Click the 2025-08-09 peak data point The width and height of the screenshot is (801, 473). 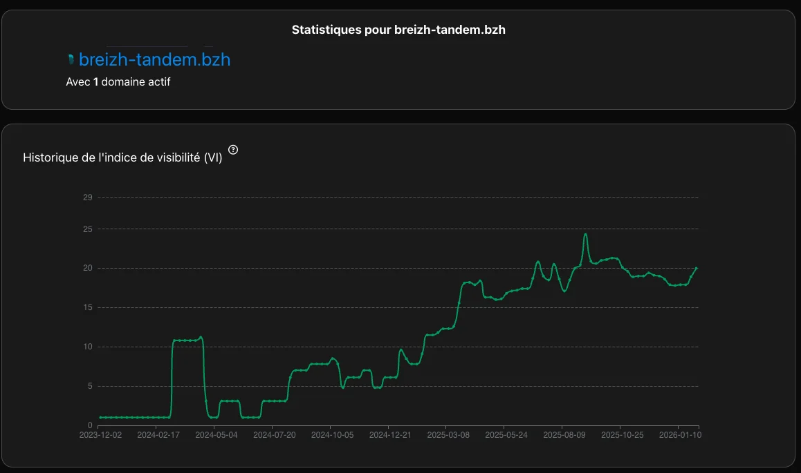[586, 235]
